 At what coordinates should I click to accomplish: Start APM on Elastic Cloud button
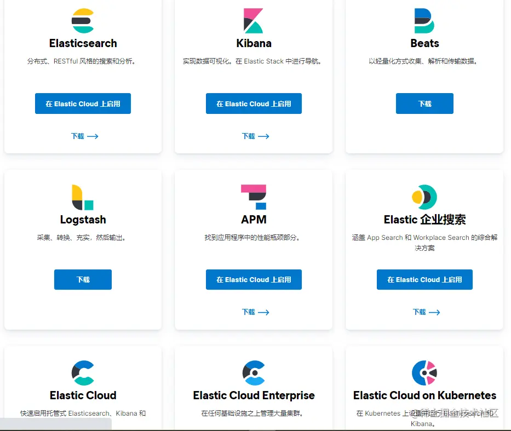pos(254,279)
